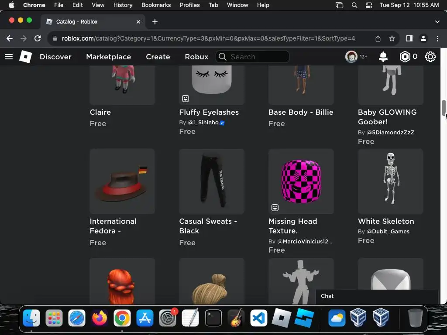Click the page vertical scrollbar thumb
Screen dimensions: 447x335
click(x=444, y=108)
